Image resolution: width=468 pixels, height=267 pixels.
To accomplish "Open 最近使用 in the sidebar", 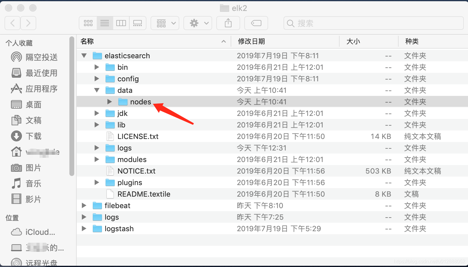I will click(x=34, y=73).
